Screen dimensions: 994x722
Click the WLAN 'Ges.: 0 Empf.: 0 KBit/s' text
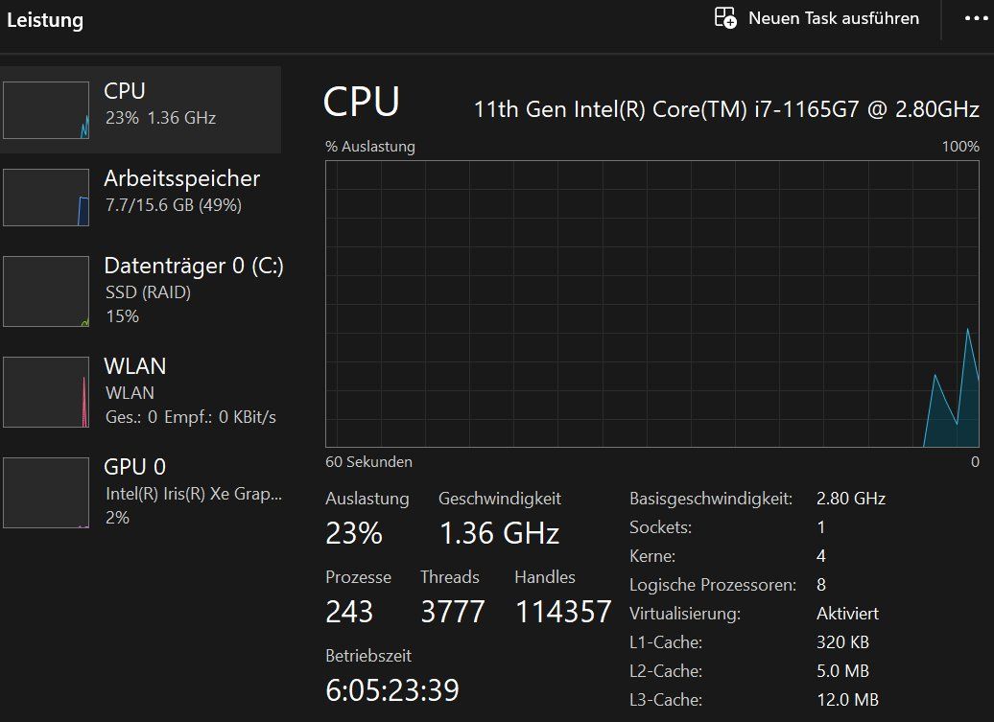click(191, 417)
